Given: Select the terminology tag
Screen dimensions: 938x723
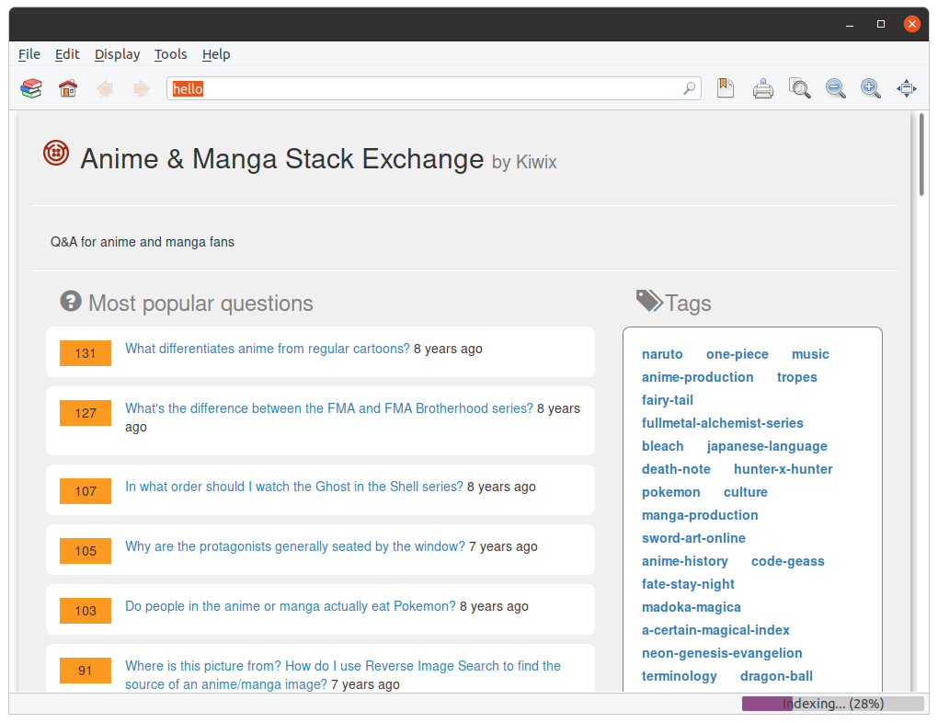Looking at the screenshot, I should tap(679, 676).
